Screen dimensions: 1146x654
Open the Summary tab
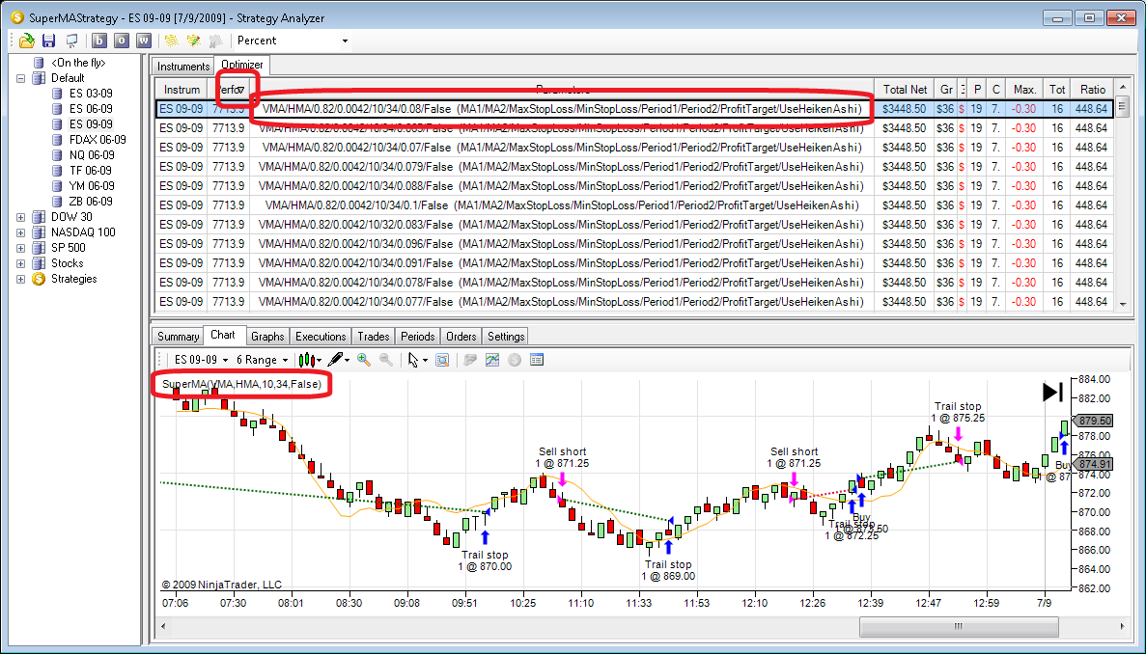pos(178,337)
